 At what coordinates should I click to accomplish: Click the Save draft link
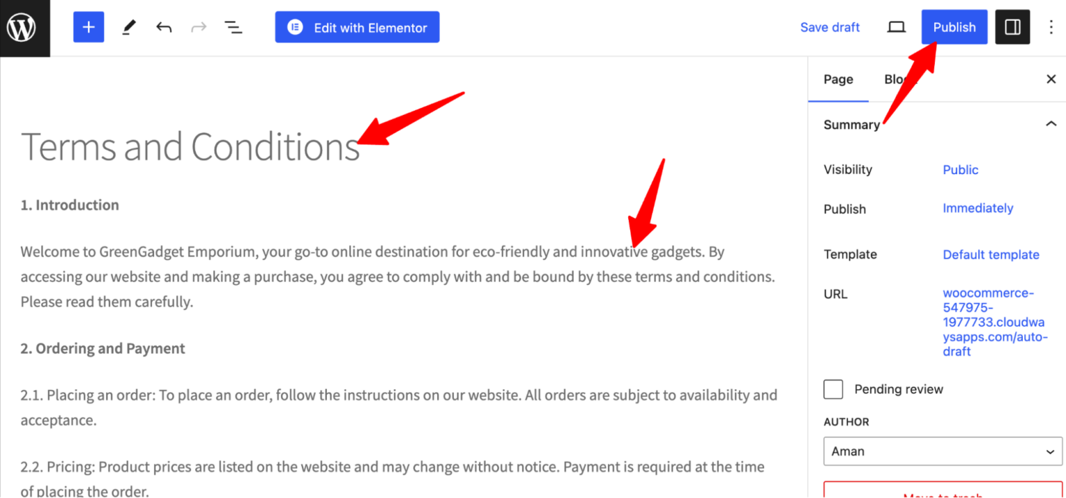coord(830,27)
